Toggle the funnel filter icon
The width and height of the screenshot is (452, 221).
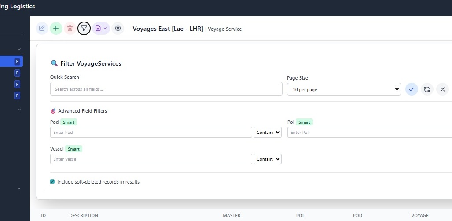point(84,29)
